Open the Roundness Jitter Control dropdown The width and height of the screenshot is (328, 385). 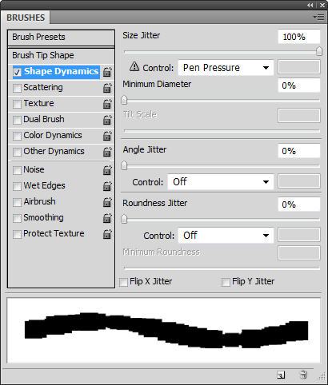point(226,236)
